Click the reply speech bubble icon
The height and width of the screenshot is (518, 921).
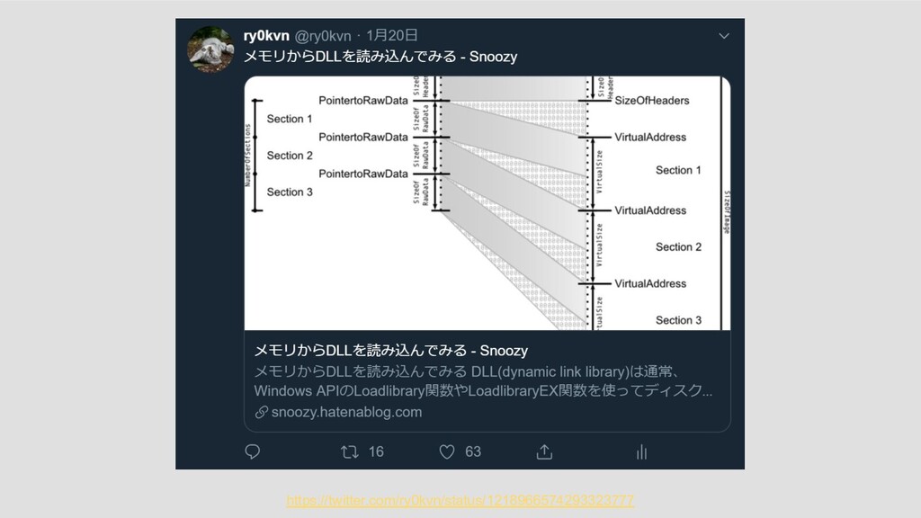[x=253, y=451]
